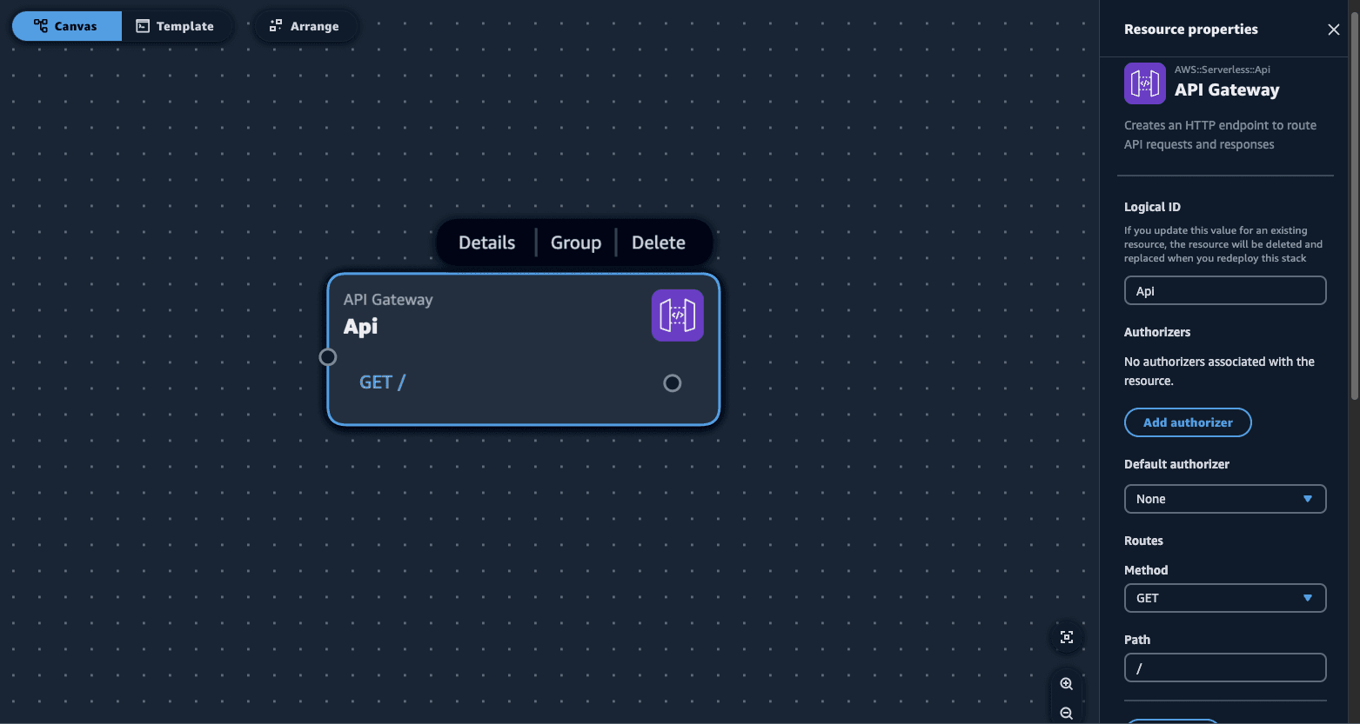Screen dimensions: 1360x724
Task: Zoom in on the canvas
Action: (x=1067, y=683)
